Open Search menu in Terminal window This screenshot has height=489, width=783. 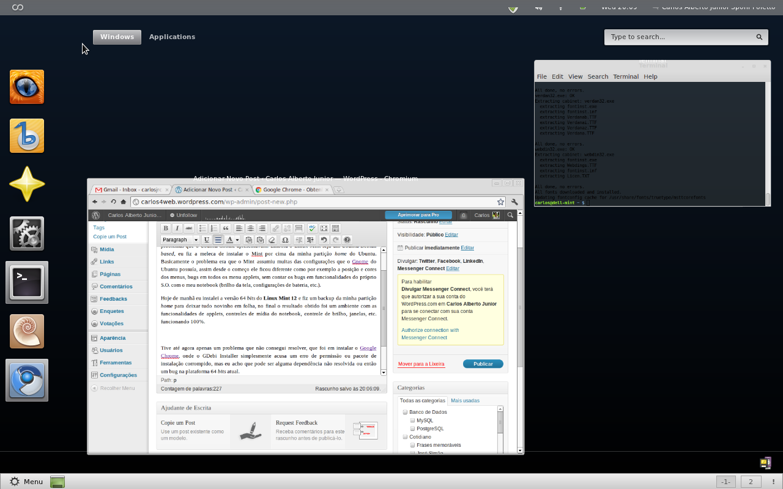click(598, 76)
